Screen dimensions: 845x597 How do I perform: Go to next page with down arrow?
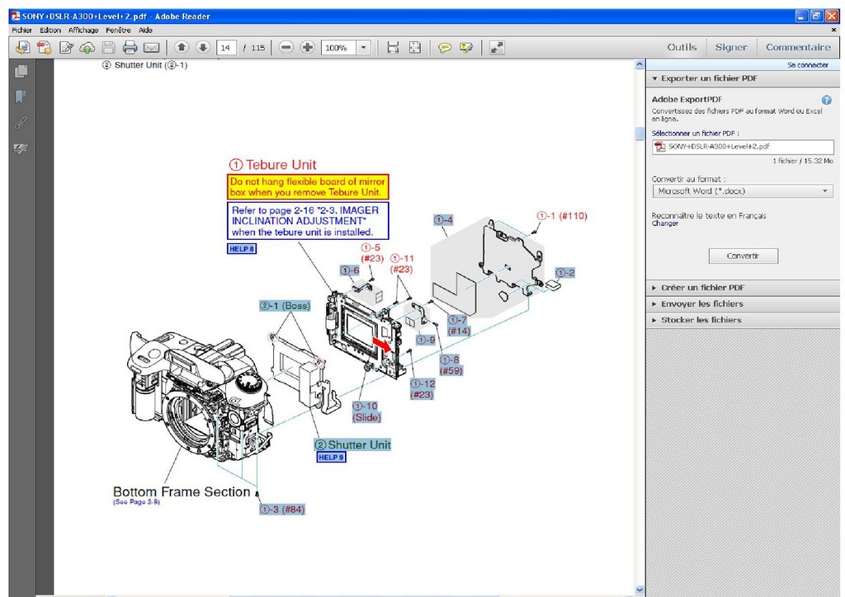[x=203, y=47]
